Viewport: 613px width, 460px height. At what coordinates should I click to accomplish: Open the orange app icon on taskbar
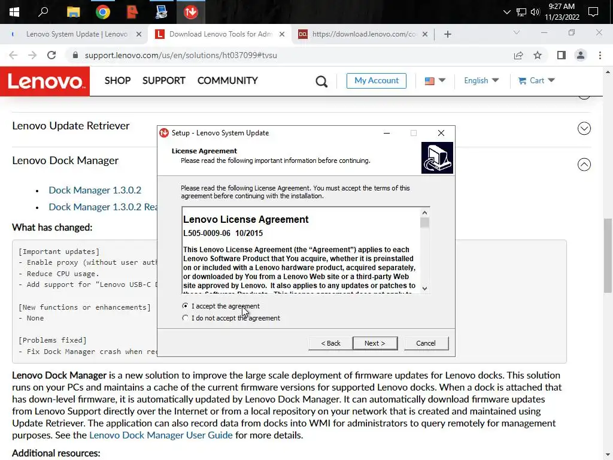[132, 12]
